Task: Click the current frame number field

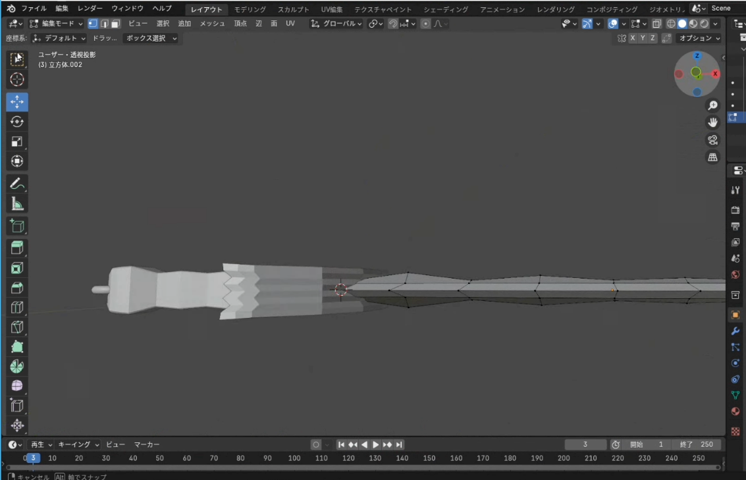Action: tap(585, 444)
